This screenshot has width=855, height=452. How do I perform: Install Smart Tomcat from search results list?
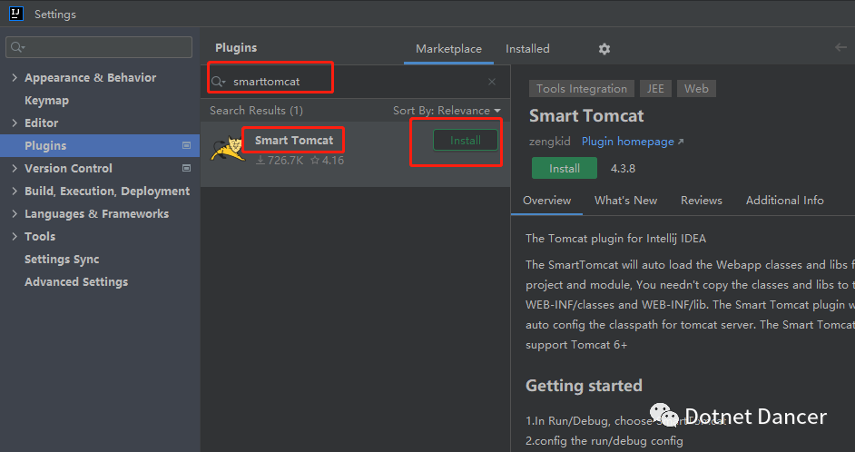tap(465, 140)
